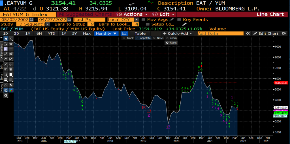Switch to the Table view
Viewport: 290px width, 144px height.
point(140,34)
